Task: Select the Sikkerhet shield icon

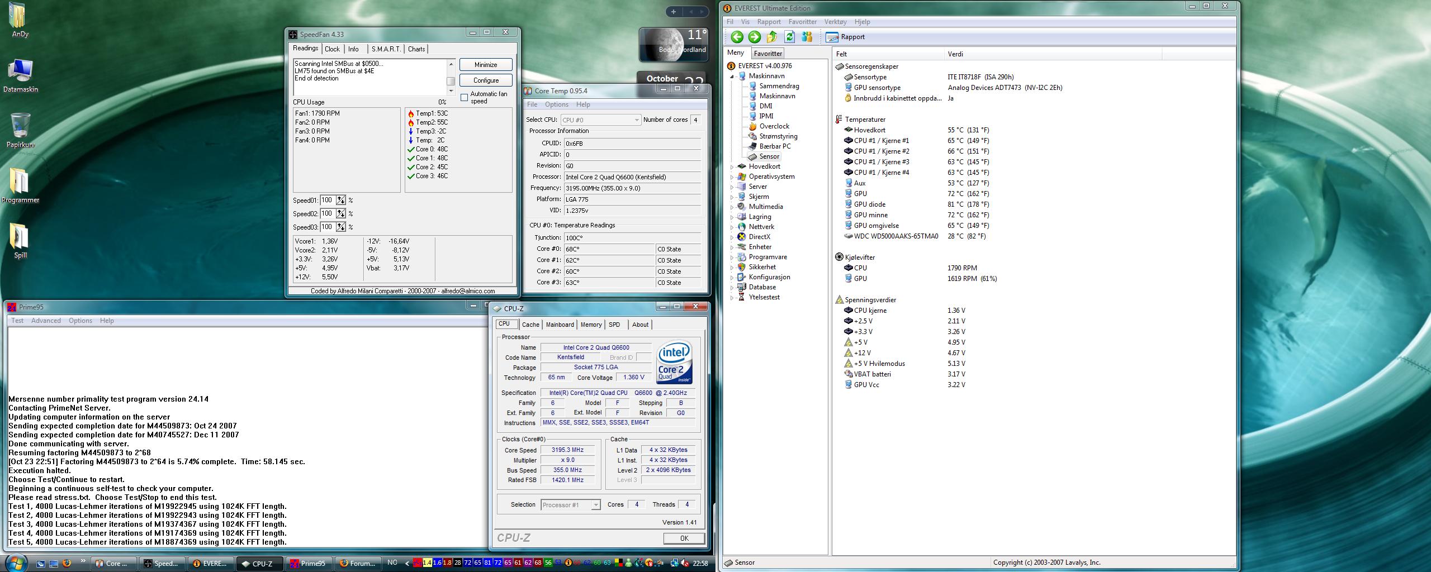Action: point(741,267)
